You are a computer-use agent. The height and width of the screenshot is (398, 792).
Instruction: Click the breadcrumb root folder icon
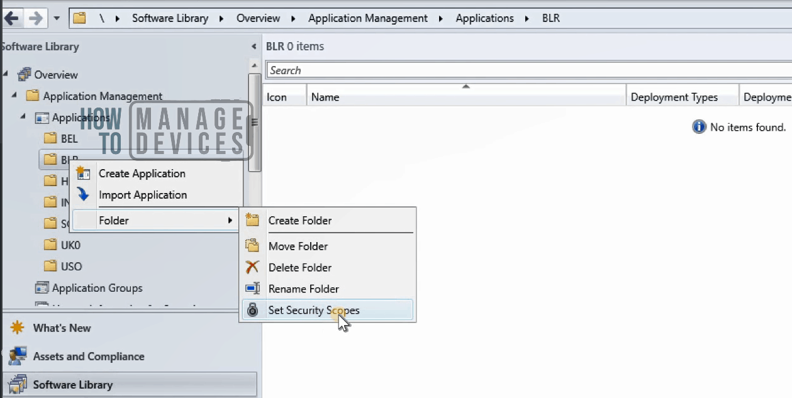pos(79,18)
